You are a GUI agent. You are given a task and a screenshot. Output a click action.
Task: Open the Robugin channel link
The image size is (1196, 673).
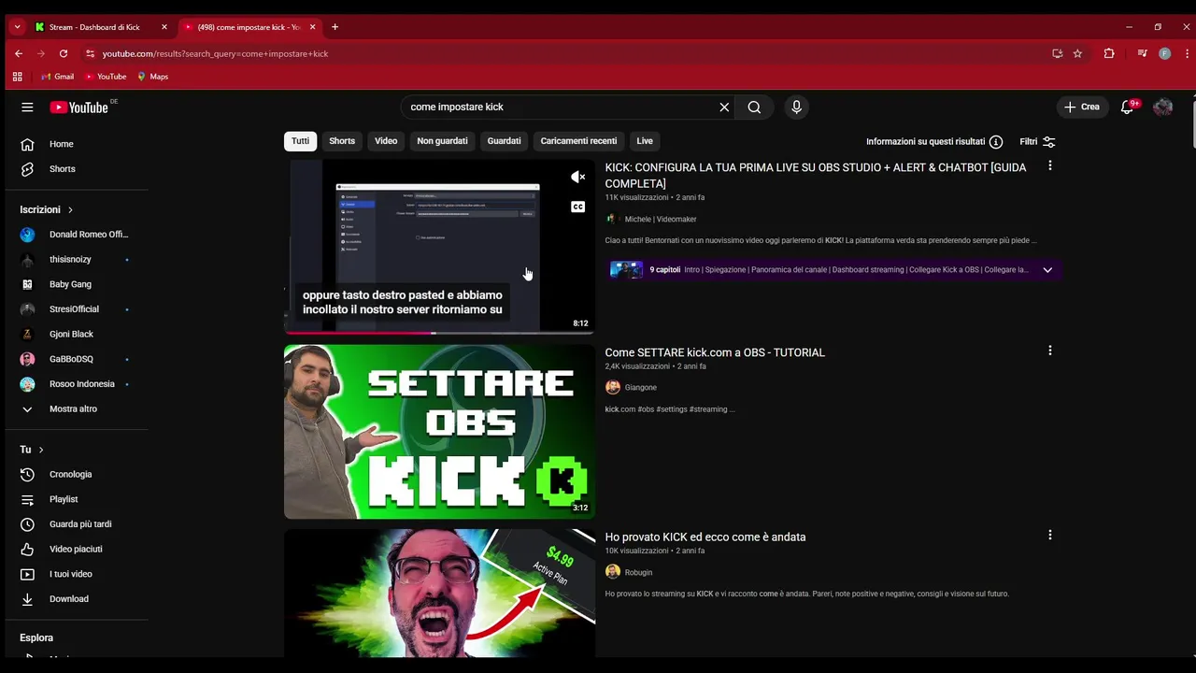(x=638, y=573)
